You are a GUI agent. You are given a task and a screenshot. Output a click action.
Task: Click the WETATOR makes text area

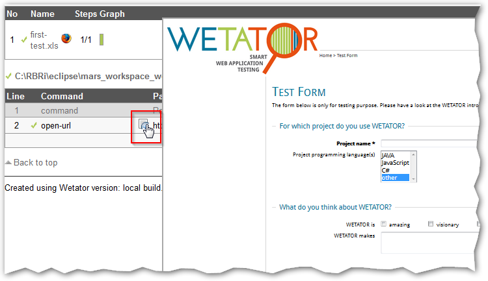pos(429,243)
